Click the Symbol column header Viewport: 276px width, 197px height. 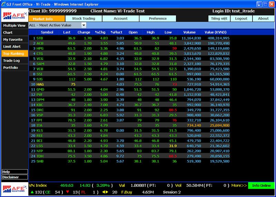pos(47,32)
